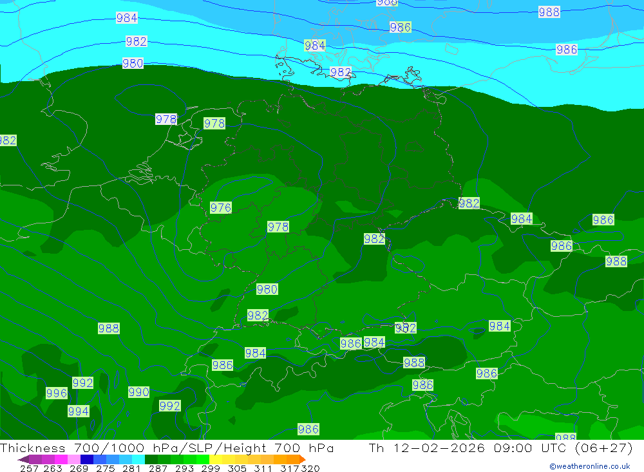Screen dimensions: 644x472
Task: Click the purple left arrow legend end
Action: (23, 459)
